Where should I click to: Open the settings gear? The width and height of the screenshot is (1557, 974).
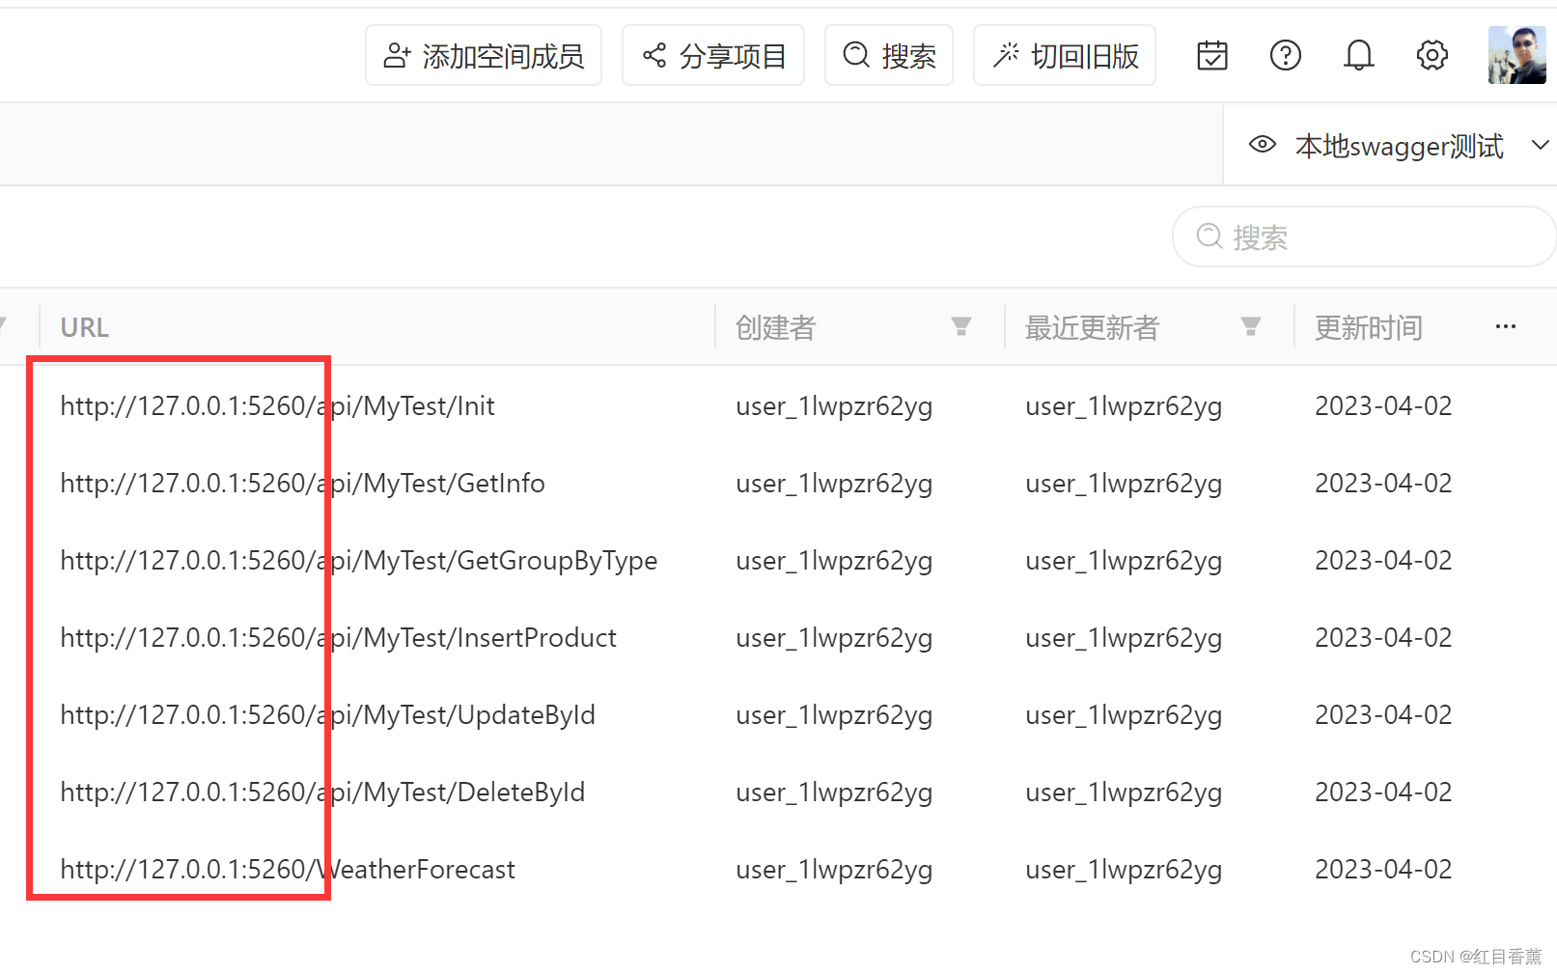coord(1432,55)
